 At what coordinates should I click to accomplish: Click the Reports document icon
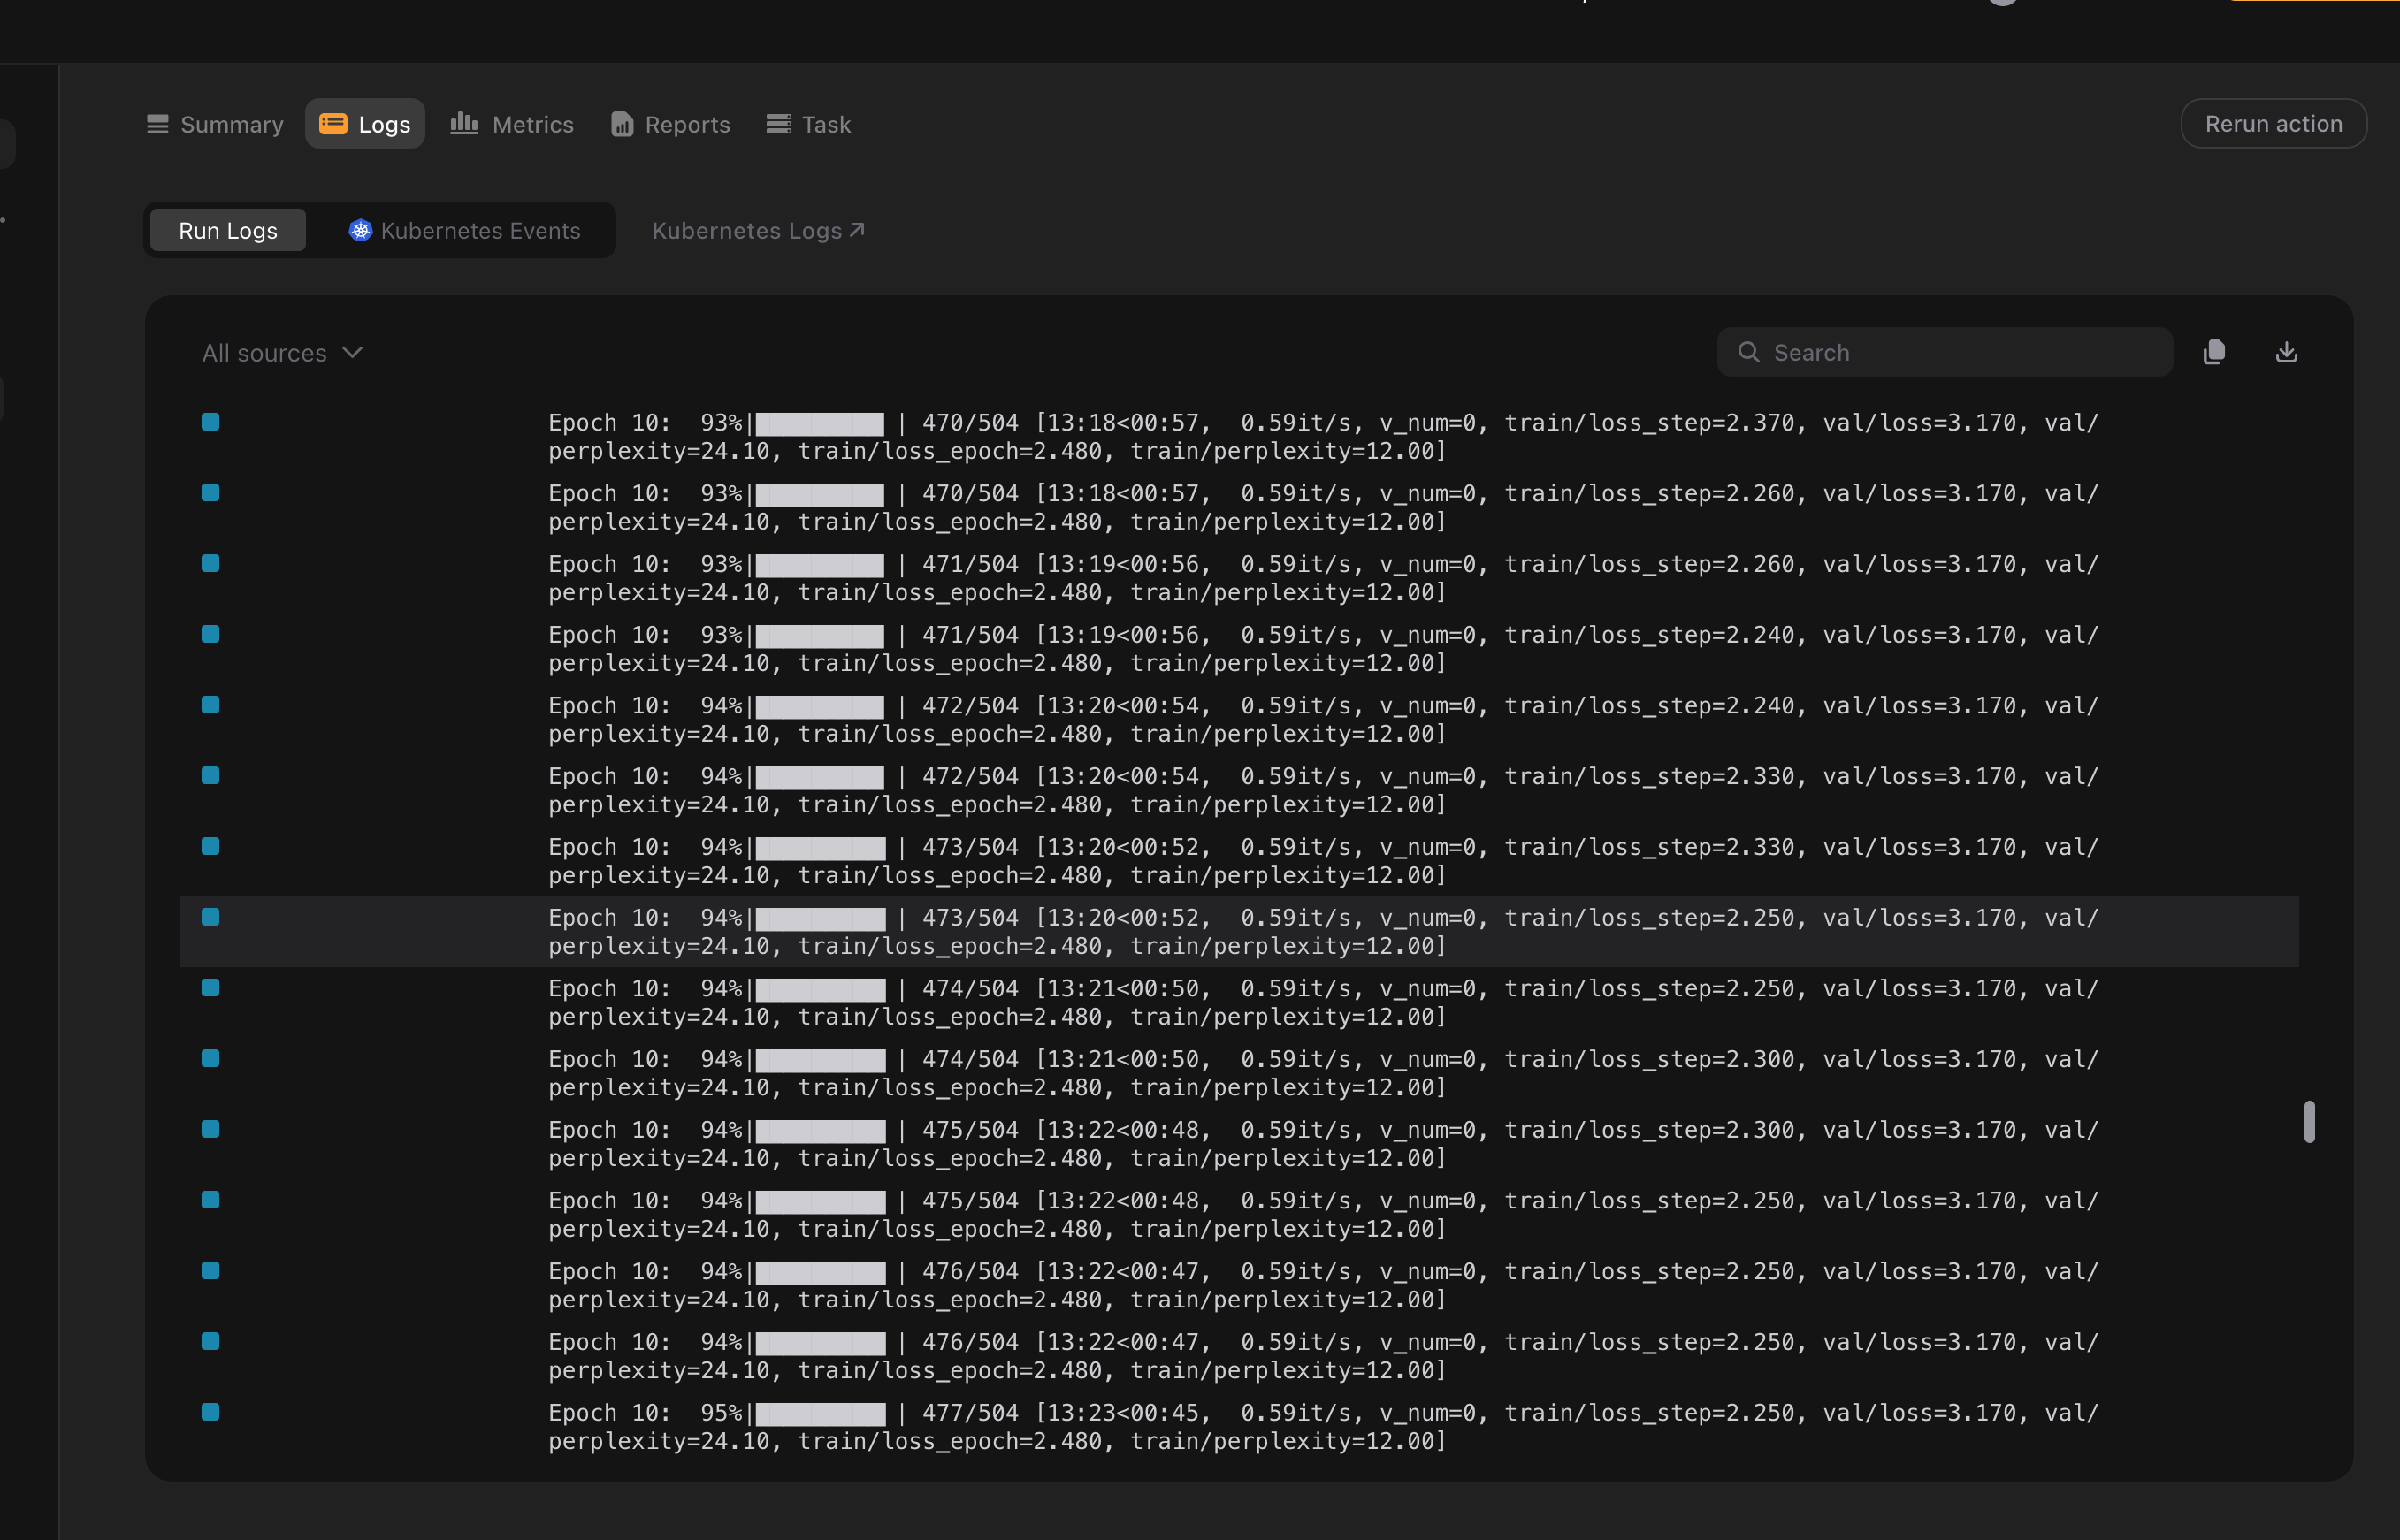click(x=622, y=124)
